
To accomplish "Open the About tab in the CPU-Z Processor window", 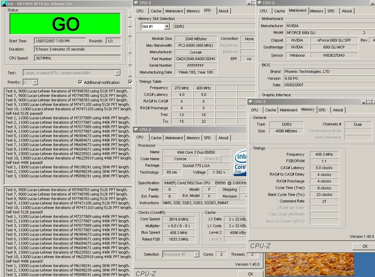I will click(223, 138).
